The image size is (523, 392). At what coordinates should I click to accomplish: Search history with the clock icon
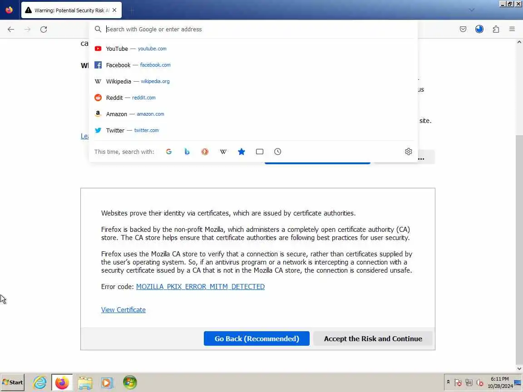point(277,152)
